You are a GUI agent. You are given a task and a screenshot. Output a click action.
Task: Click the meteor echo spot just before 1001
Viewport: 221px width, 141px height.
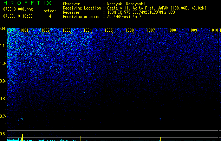(x=22, y=119)
